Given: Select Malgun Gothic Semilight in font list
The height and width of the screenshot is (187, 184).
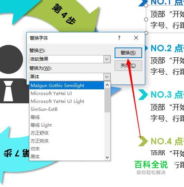Looking at the screenshot, I should (x=67, y=86).
